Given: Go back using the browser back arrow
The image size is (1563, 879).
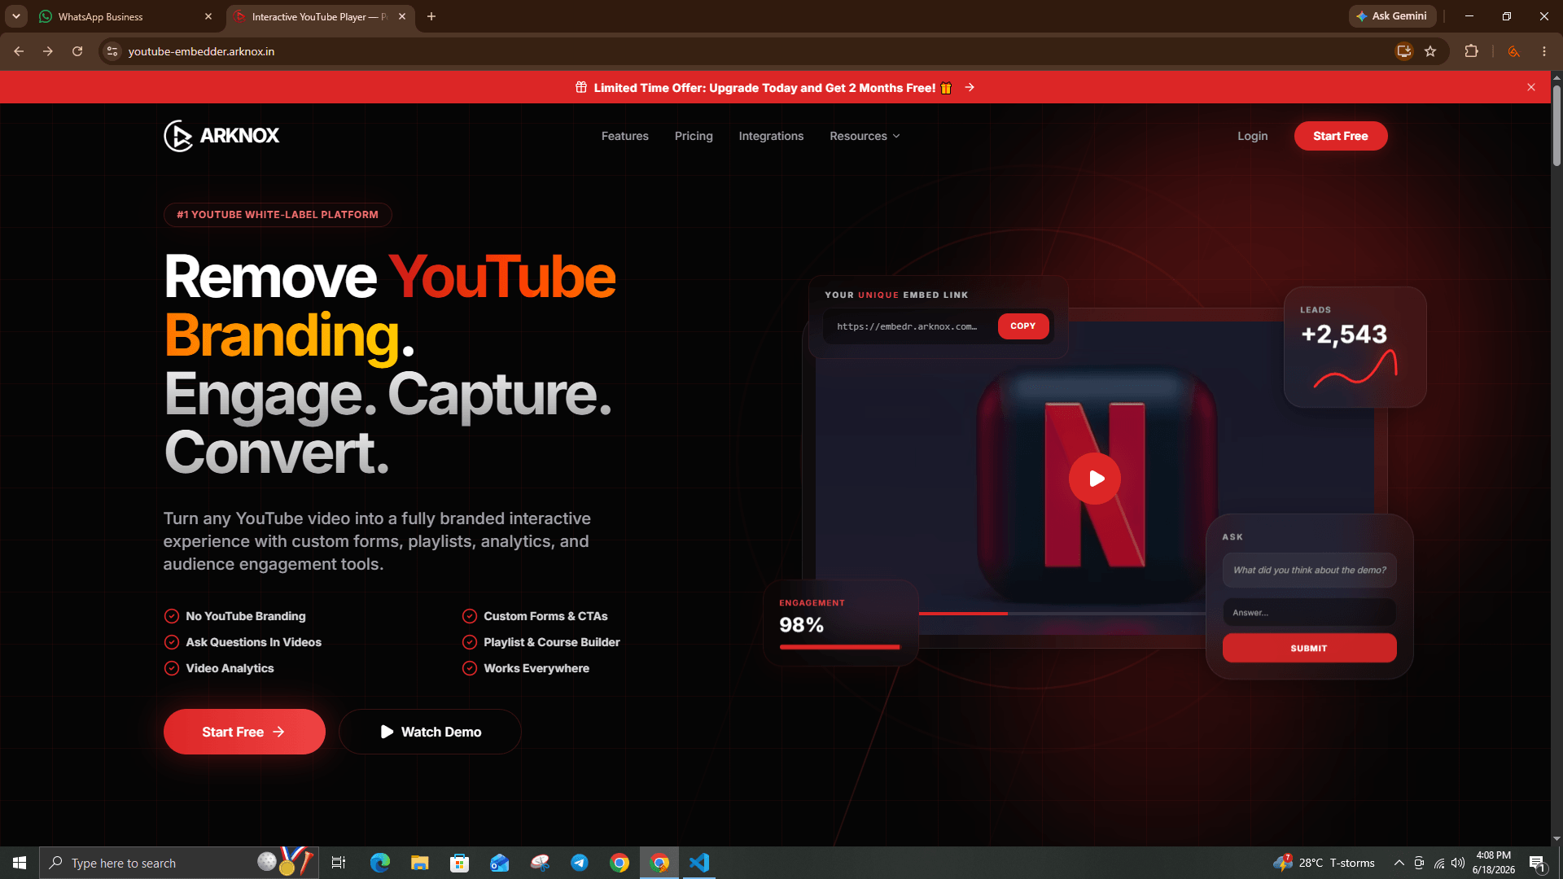Looking at the screenshot, I should click(x=19, y=51).
